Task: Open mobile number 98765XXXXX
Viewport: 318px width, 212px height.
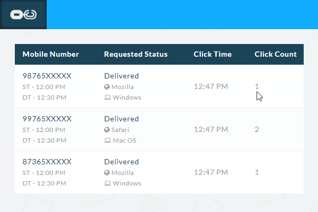Action: point(47,76)
